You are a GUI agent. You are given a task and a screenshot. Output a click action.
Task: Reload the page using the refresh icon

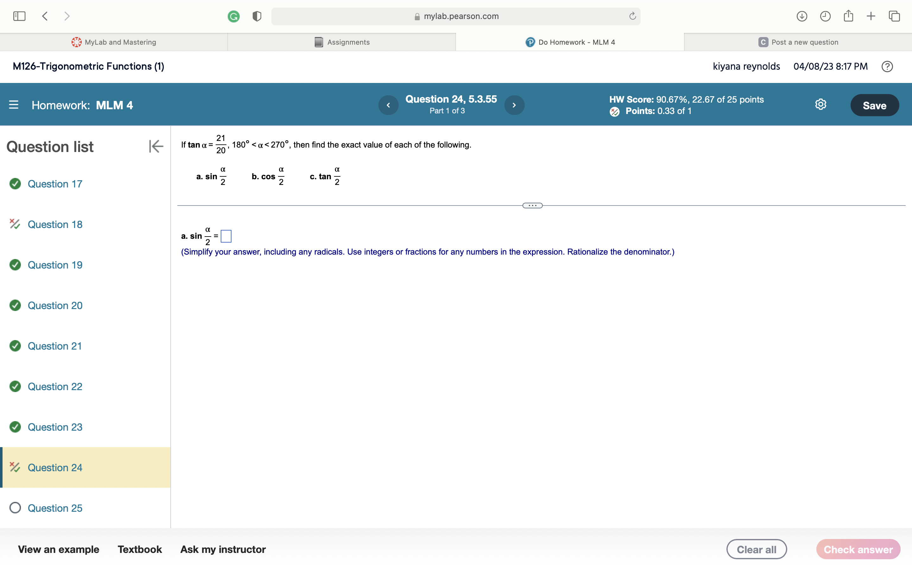[x=632, y=16]
